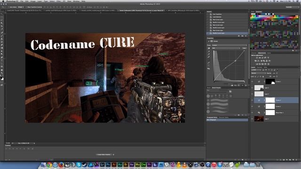The image size is (301, 169).
Task: Select the Pen tool
Action: [x=2, y=57]
